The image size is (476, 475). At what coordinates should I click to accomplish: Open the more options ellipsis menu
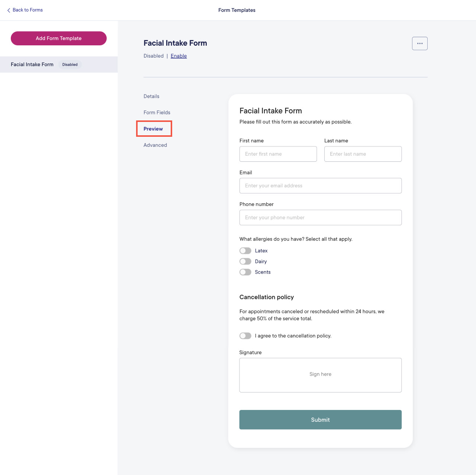coord(419,43)
